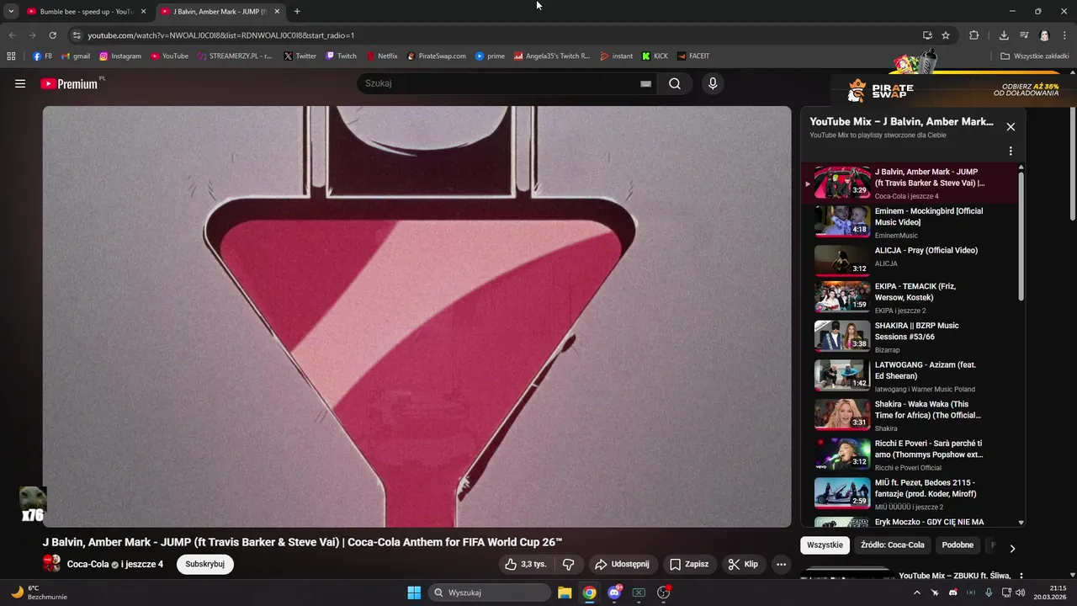The width and height of the screenshot is (1077, 606).
Task: Open Chrome media controls icon
Action: coord(1024,35)
